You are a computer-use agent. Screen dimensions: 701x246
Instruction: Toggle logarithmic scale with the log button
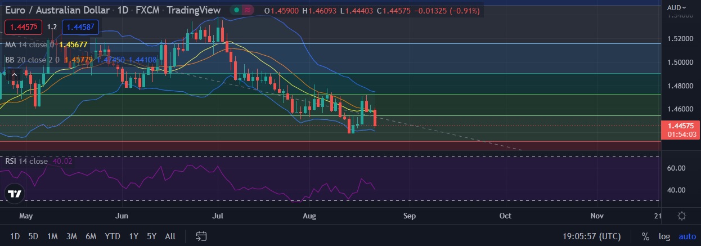point(664,236)
